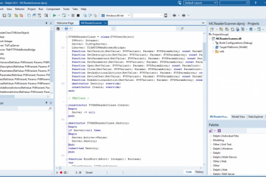Click the green Run button in toolbar
This screenshot has height=177, width=266.
(x=54, y=15)
